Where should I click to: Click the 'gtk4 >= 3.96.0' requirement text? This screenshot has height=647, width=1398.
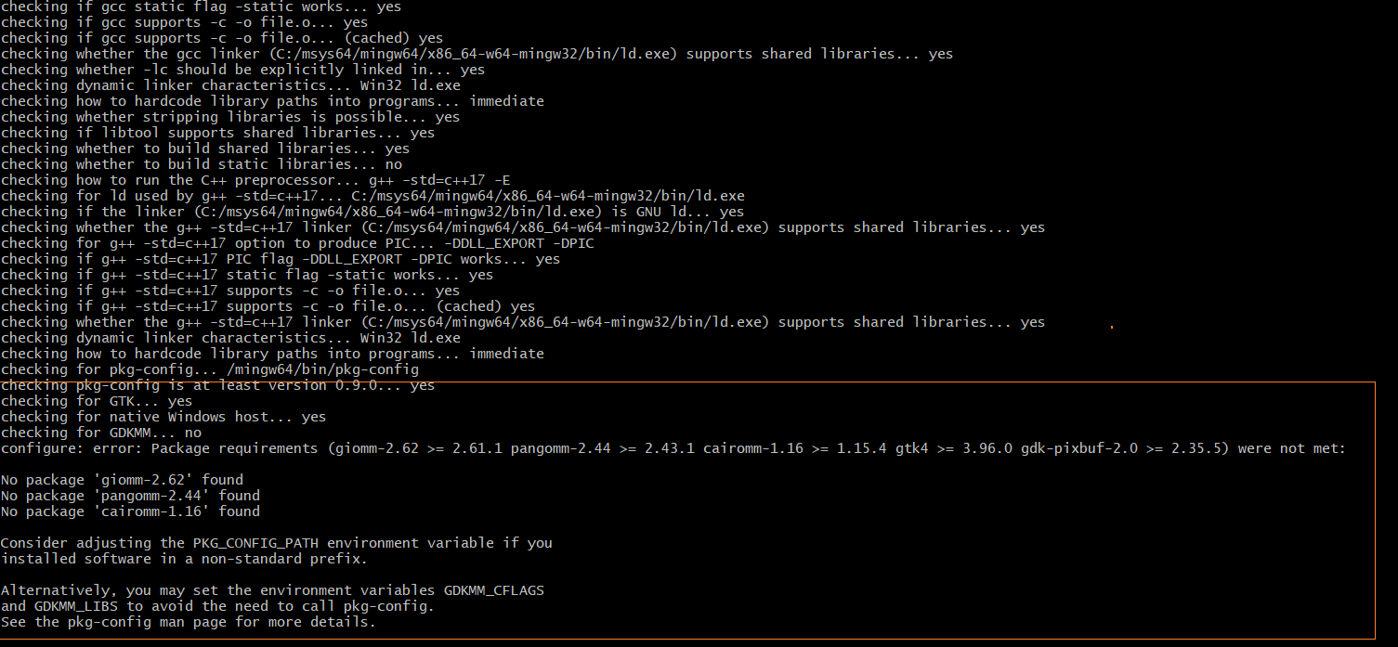[x=953, y=448]
